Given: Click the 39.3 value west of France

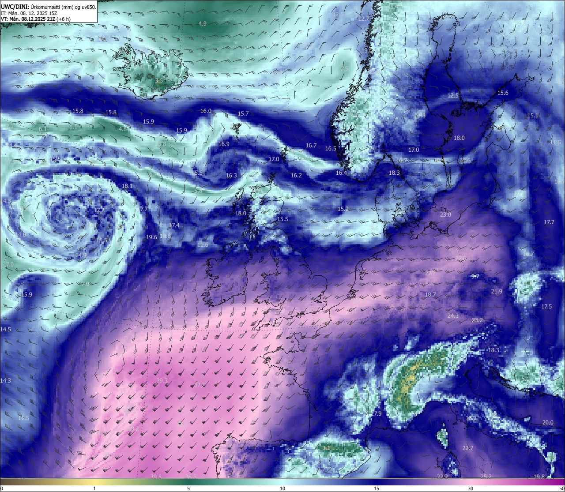Looking at the screenshot, I should pos(162,381).
